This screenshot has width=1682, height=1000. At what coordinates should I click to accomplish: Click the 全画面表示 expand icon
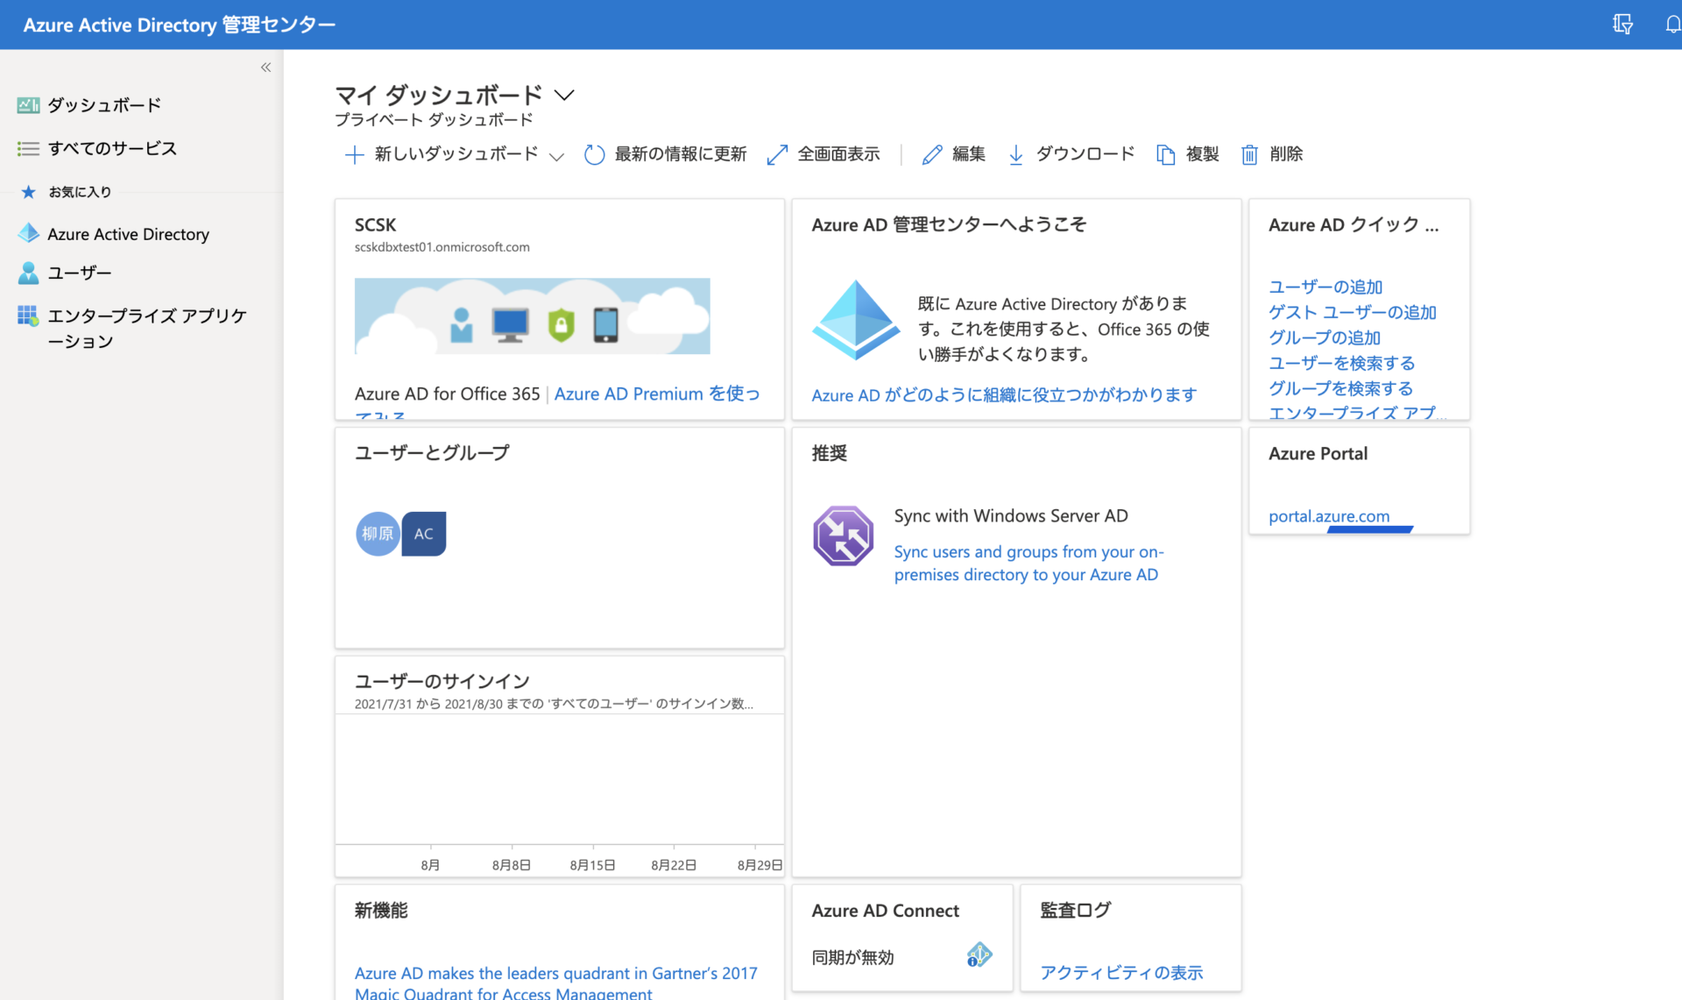[777, 155]
